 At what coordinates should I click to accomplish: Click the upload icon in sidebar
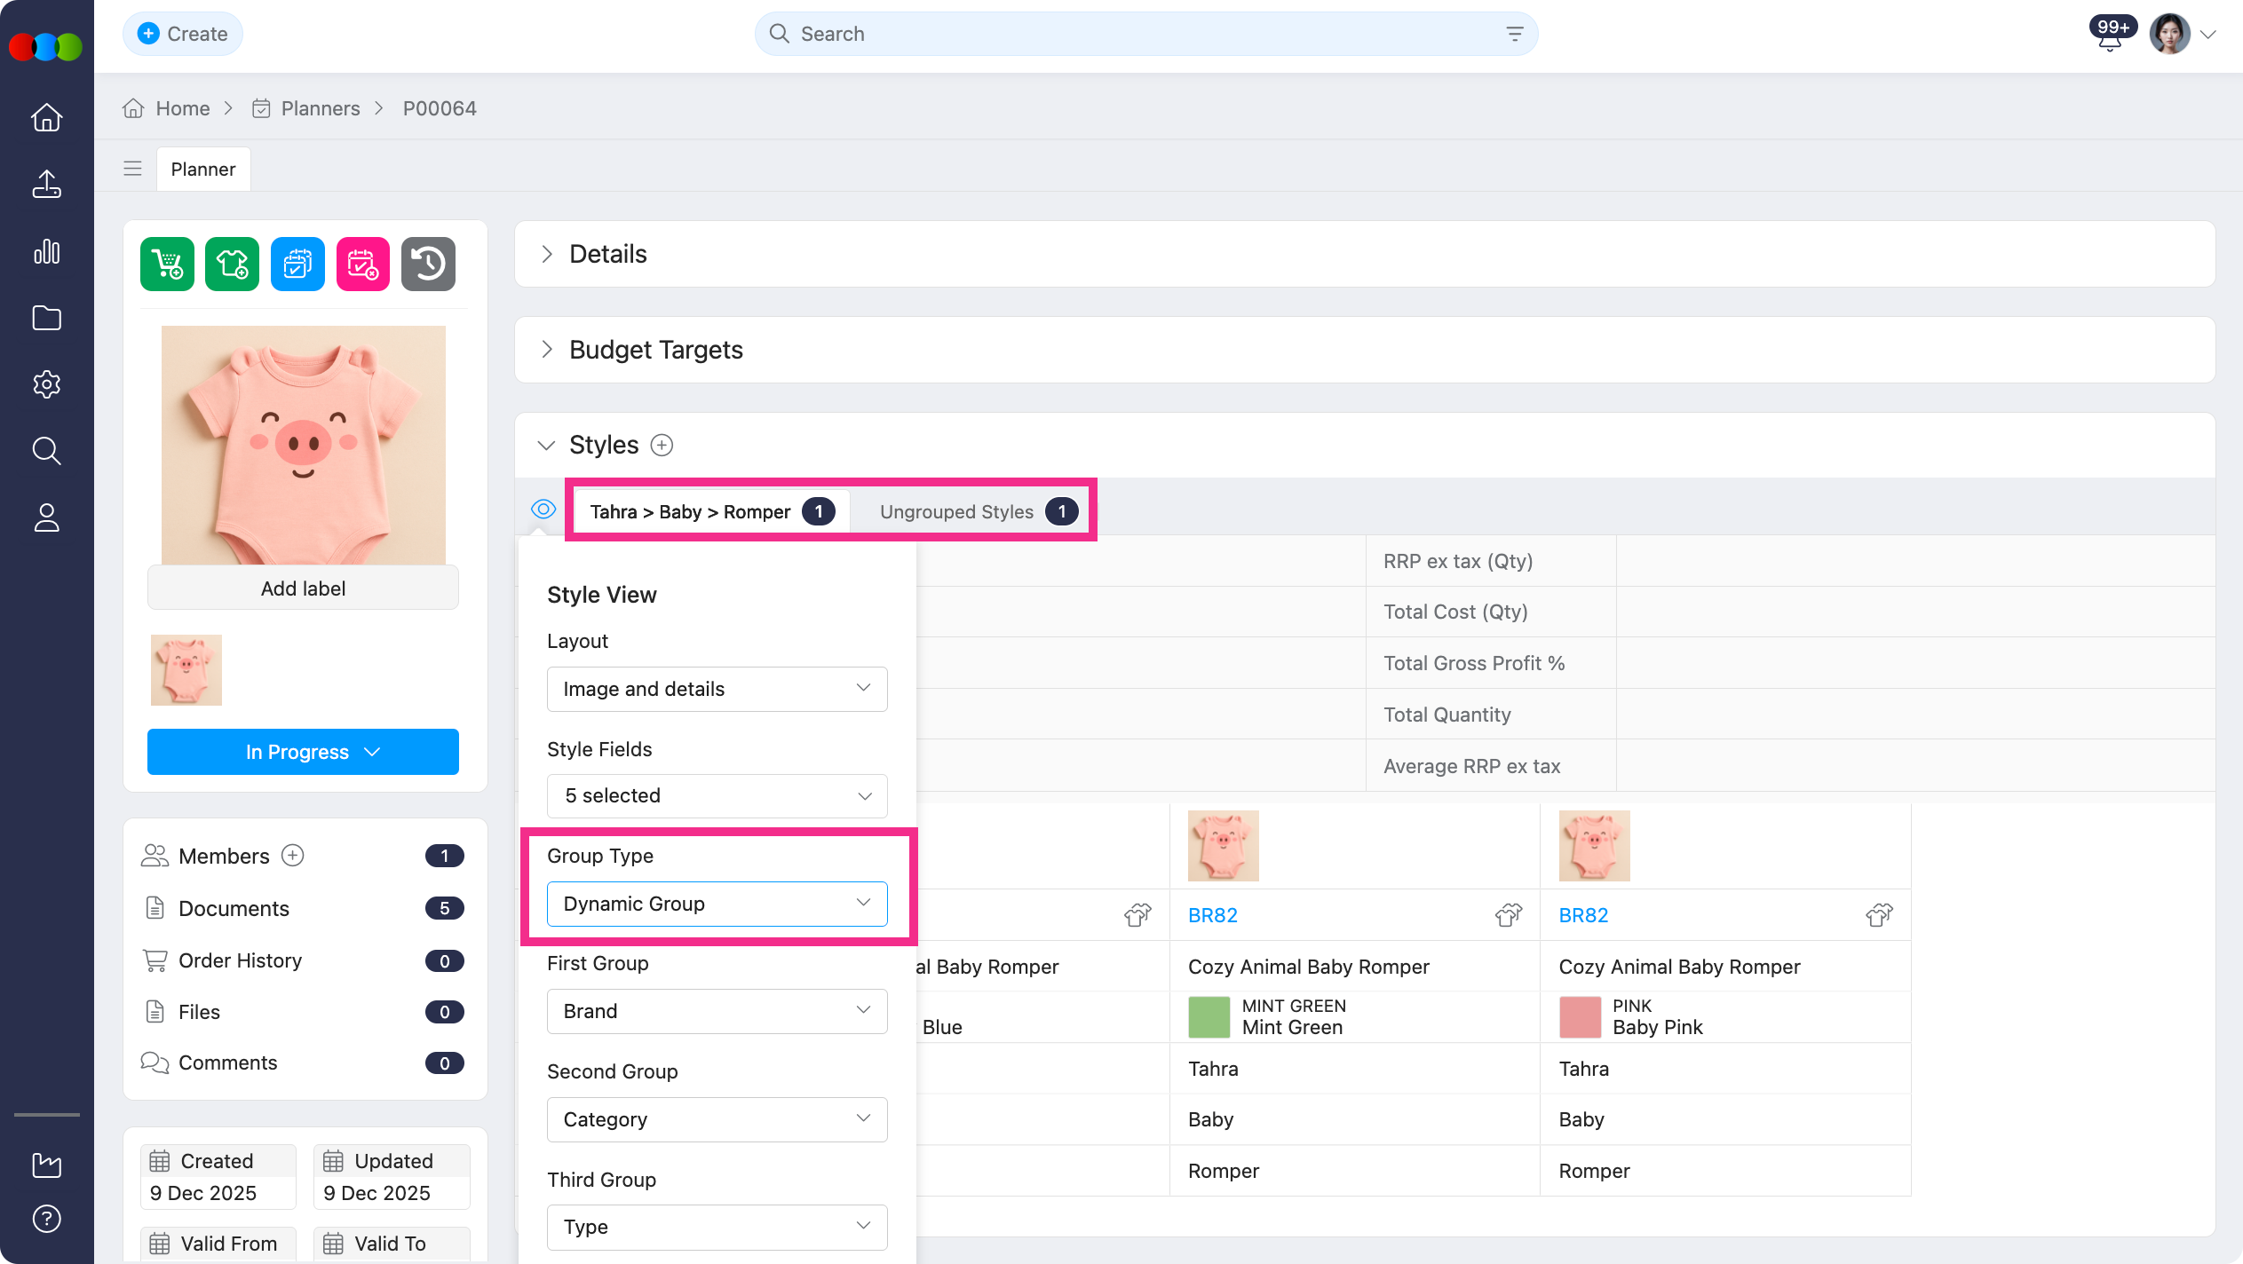(46, 185)
